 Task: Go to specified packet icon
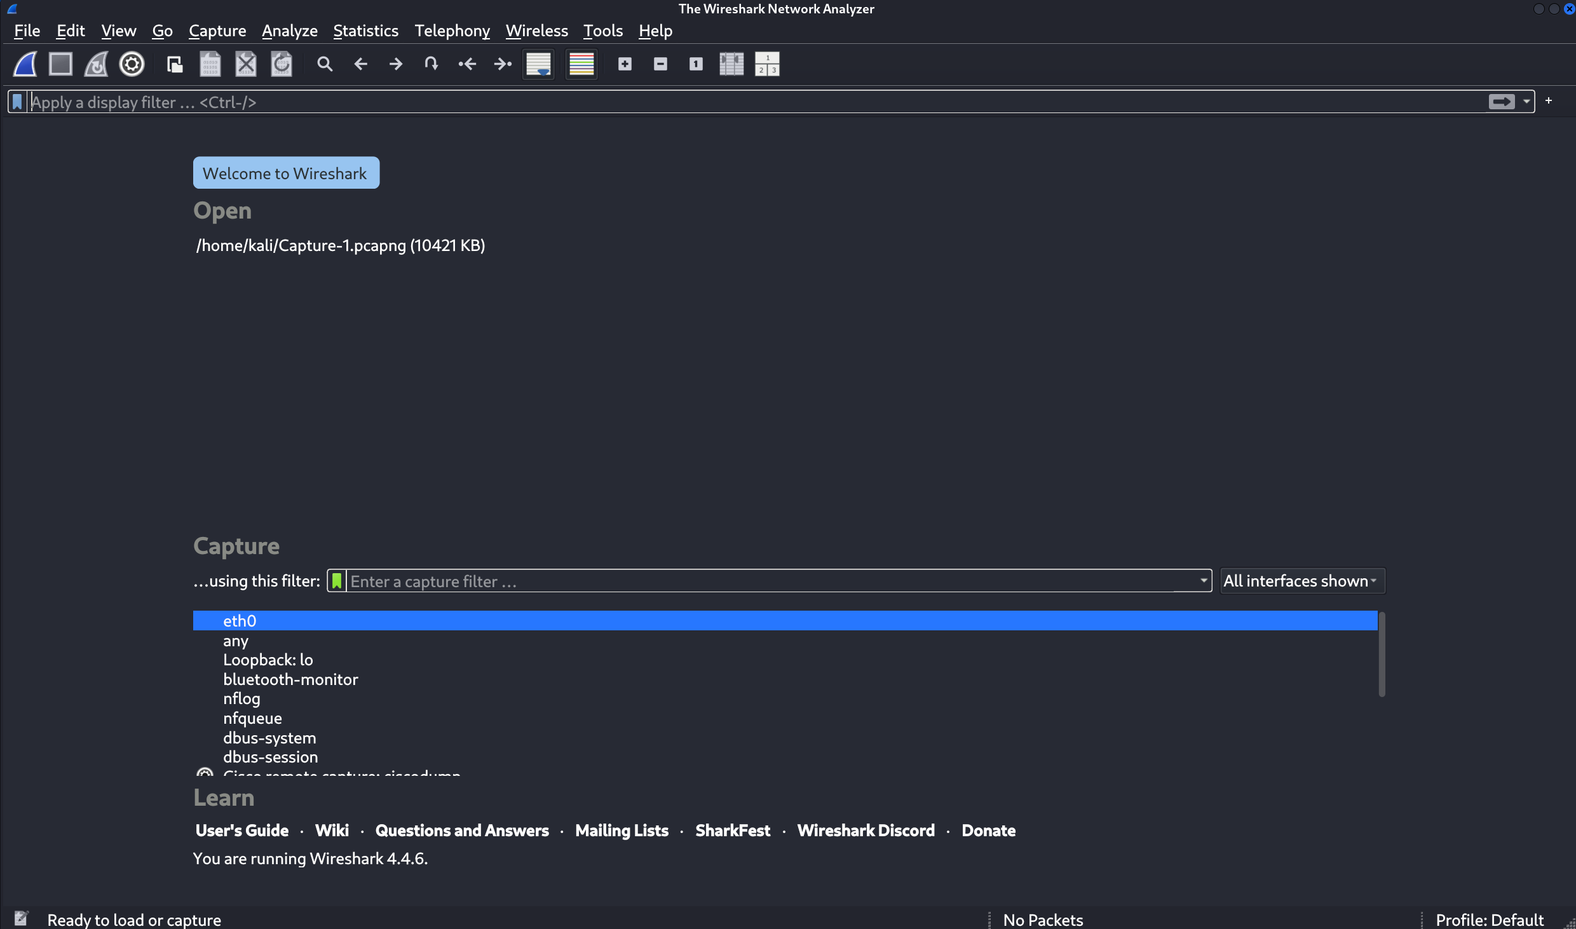[x=431, y=64]
